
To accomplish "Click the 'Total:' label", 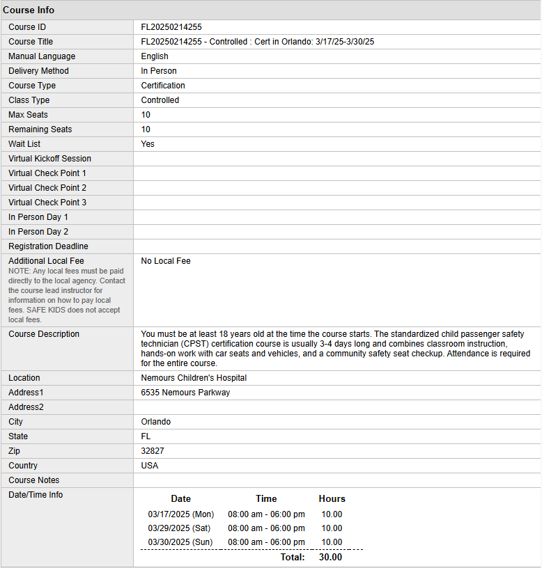I will pyautogui.click(x=293, y=557).
